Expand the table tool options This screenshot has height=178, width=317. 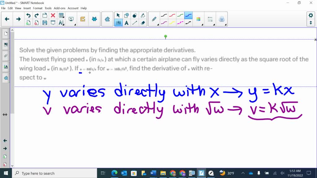coord(63,17)
